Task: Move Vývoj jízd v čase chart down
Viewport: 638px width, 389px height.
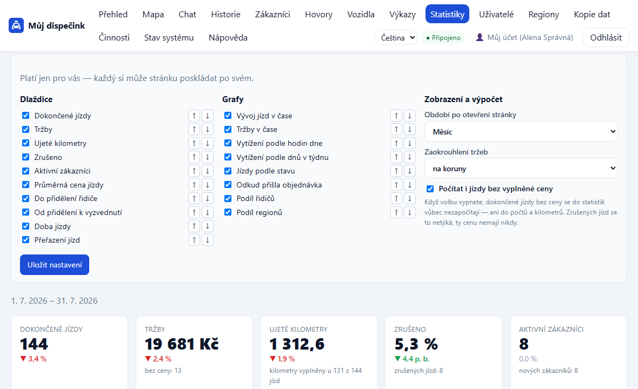Action: tap(410, 116)
